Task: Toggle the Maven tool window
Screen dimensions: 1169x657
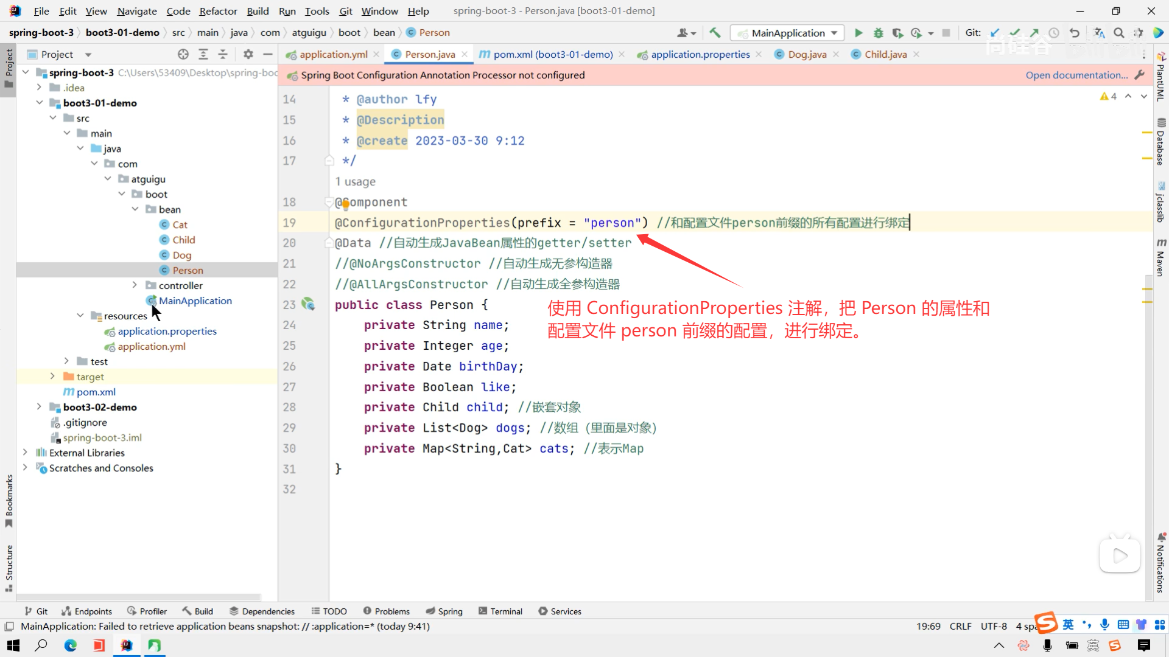Action: [1160, 259]
